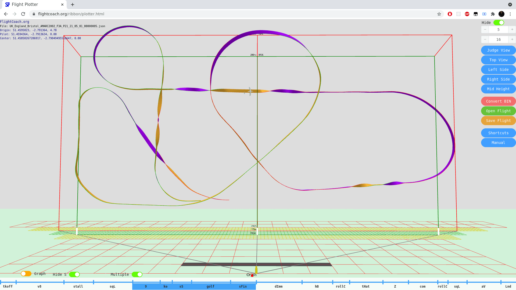The height and width of the screenshot is (290, 516).
Task: Select the tHat manoeuvre segment
Action: [x=366, y=286]
